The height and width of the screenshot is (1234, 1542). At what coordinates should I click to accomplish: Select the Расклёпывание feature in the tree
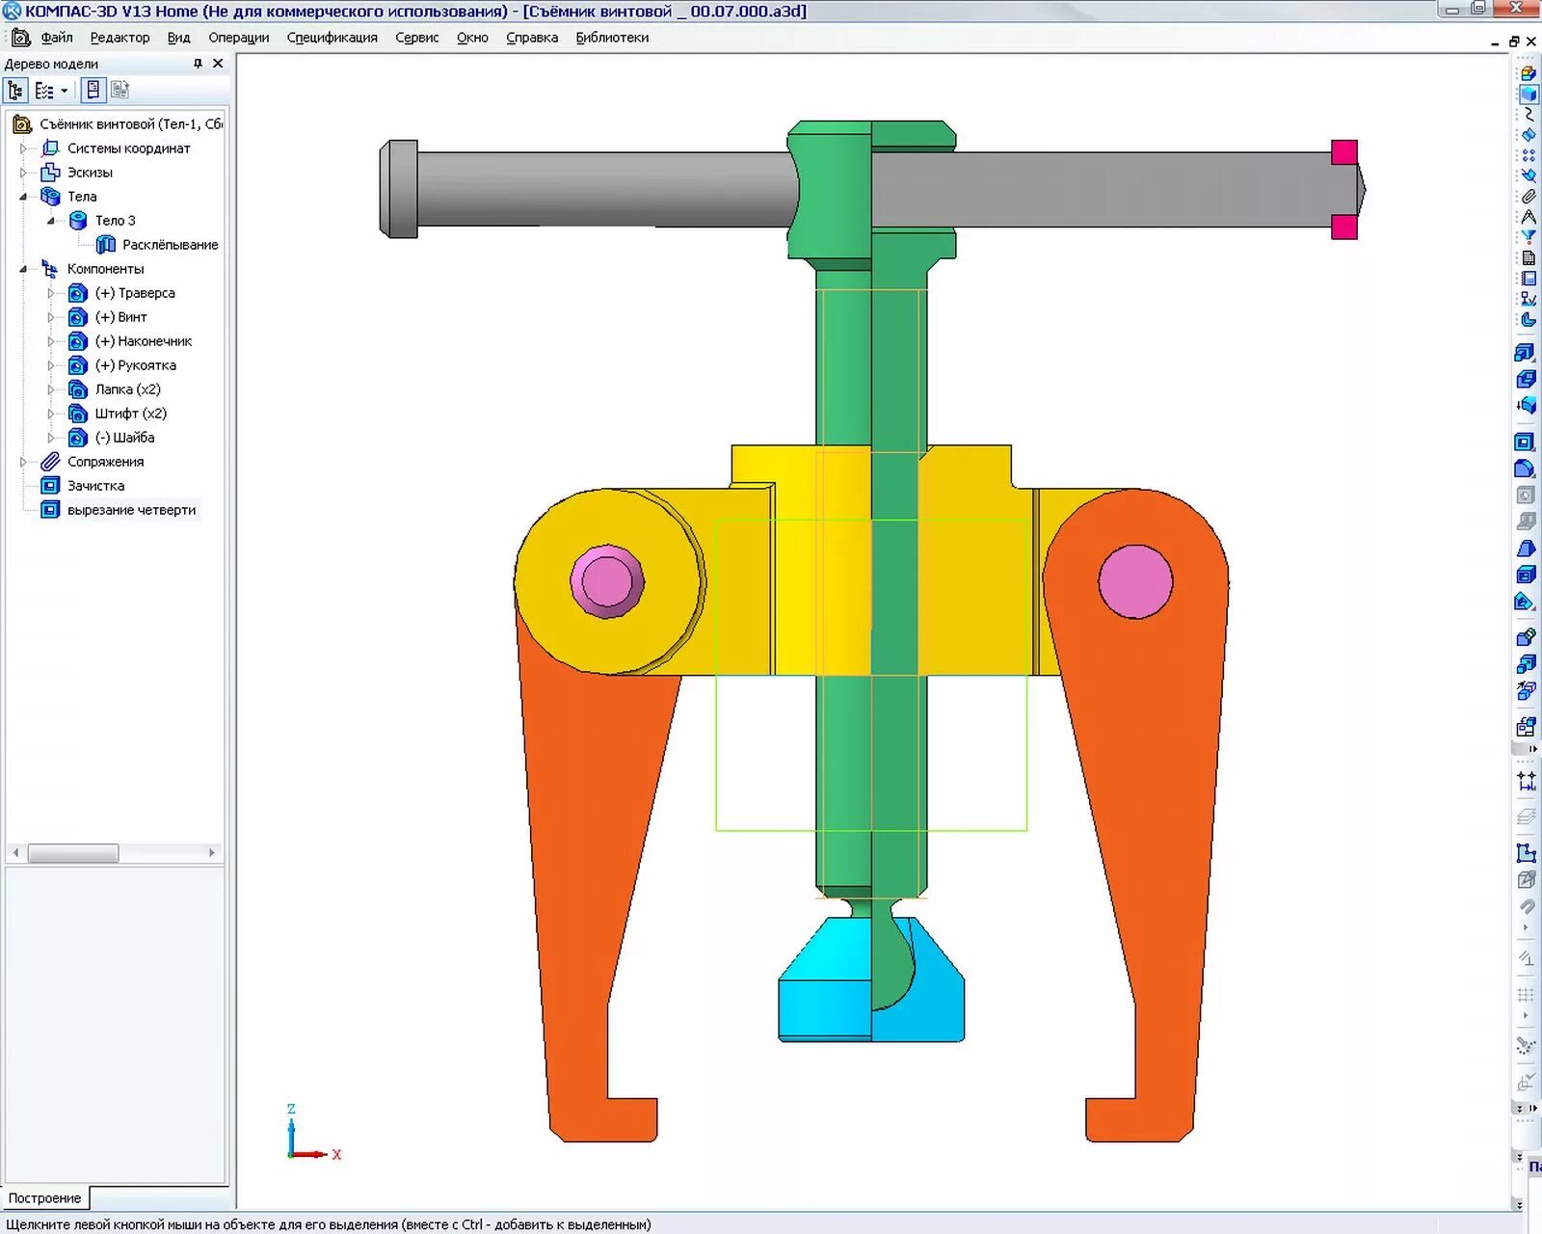tap(170, 245)
